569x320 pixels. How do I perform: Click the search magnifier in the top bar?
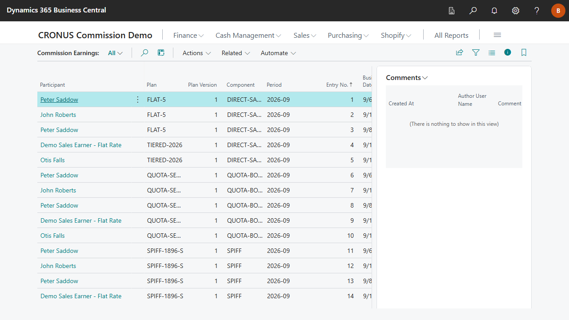point(473,11)
